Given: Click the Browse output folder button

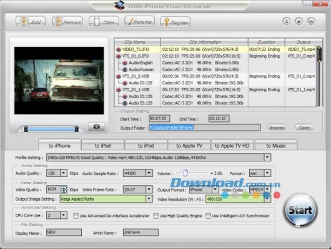Looking at the screenshot, I should [x=277, y=128].
